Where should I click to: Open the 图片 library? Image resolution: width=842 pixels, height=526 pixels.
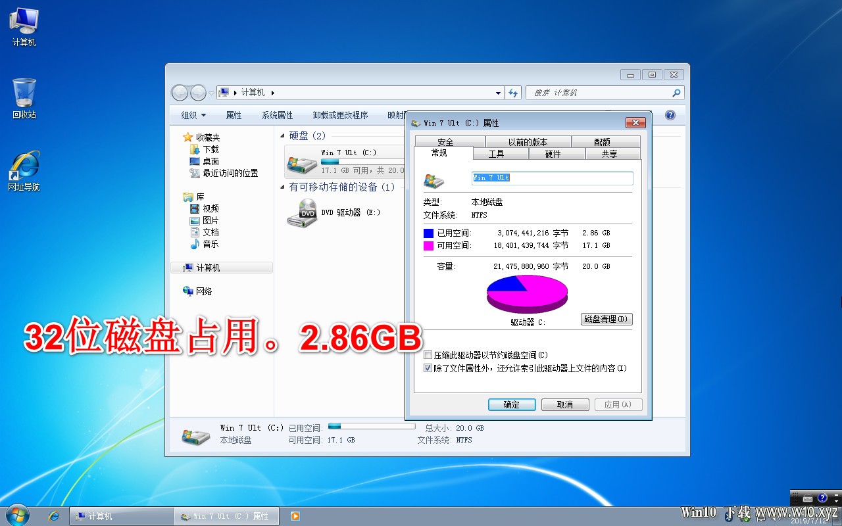click(205, 220)
